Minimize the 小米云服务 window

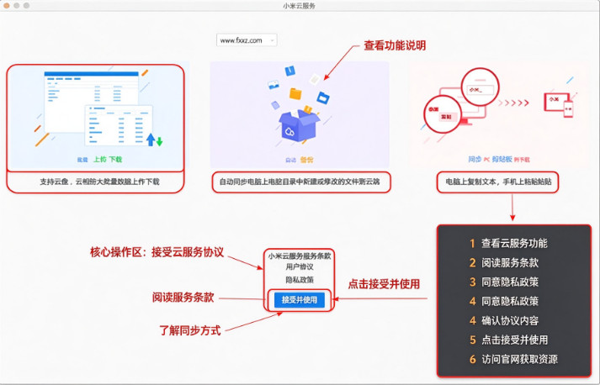click(x=17, y=5)
